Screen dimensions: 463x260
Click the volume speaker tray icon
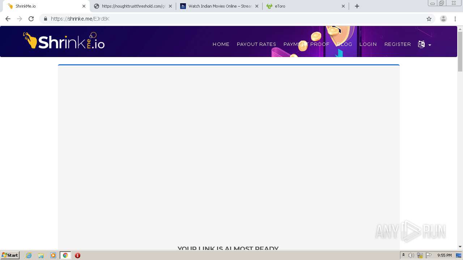[x=411, y=255]
